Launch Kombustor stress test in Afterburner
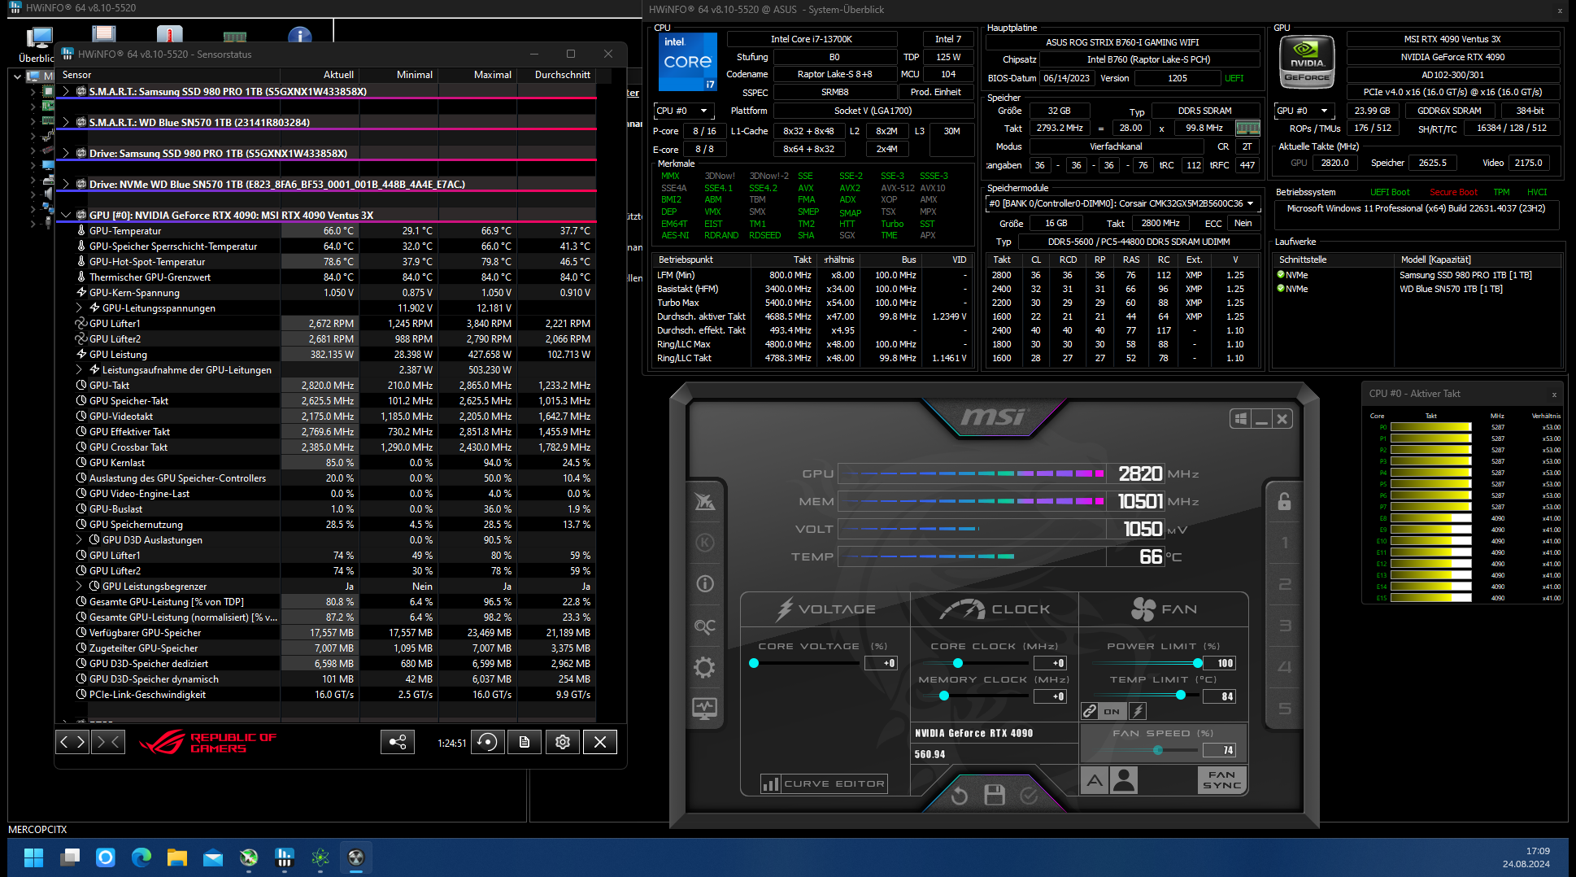Viewport: 1576px width, 877px height. click(704, 543)
